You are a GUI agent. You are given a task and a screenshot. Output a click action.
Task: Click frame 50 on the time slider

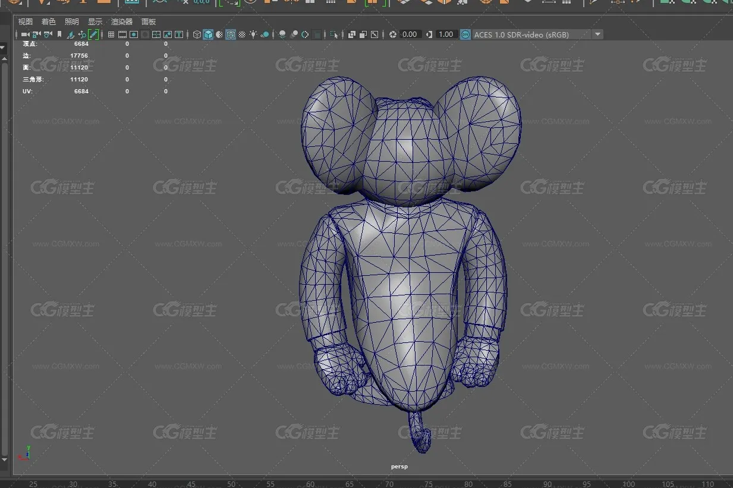coord(231,484)
